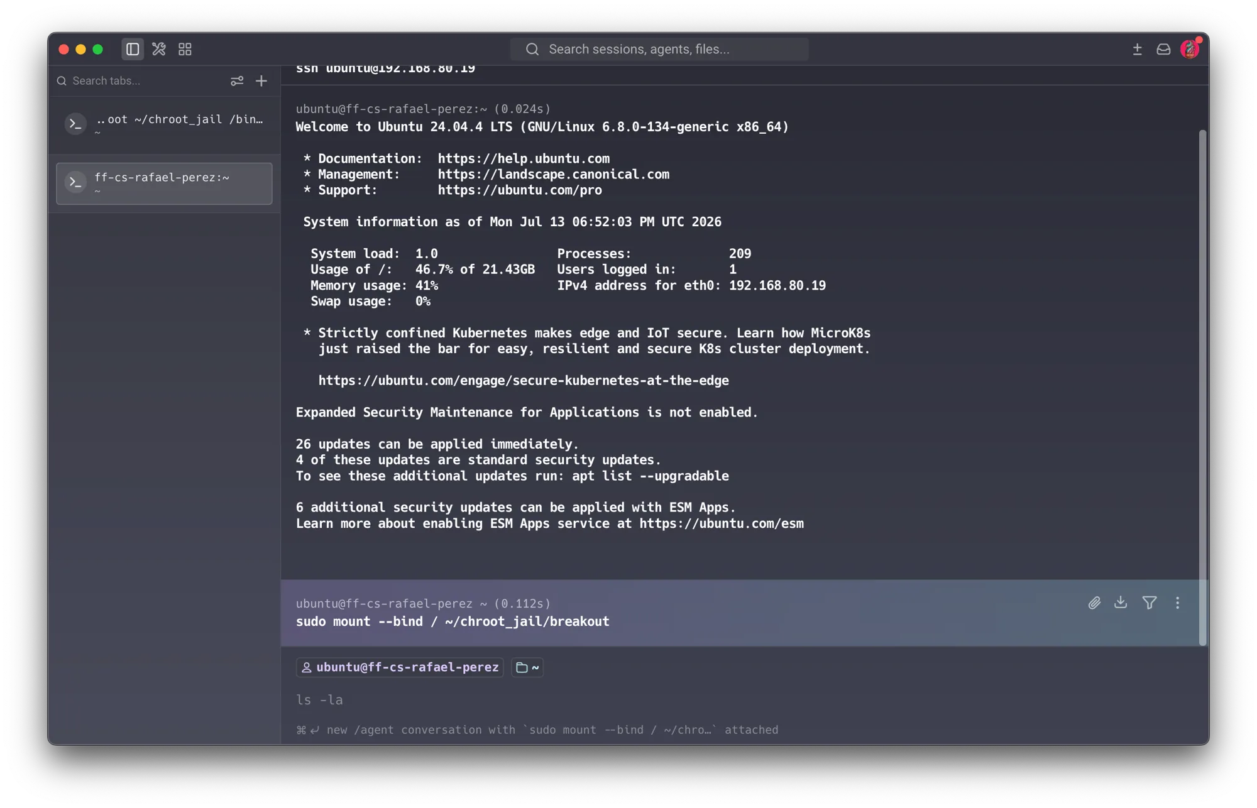Click 'Expanded Security Maintenance' line
Image resolution: width=1257 pixels, height=808 pixels.
527,412
